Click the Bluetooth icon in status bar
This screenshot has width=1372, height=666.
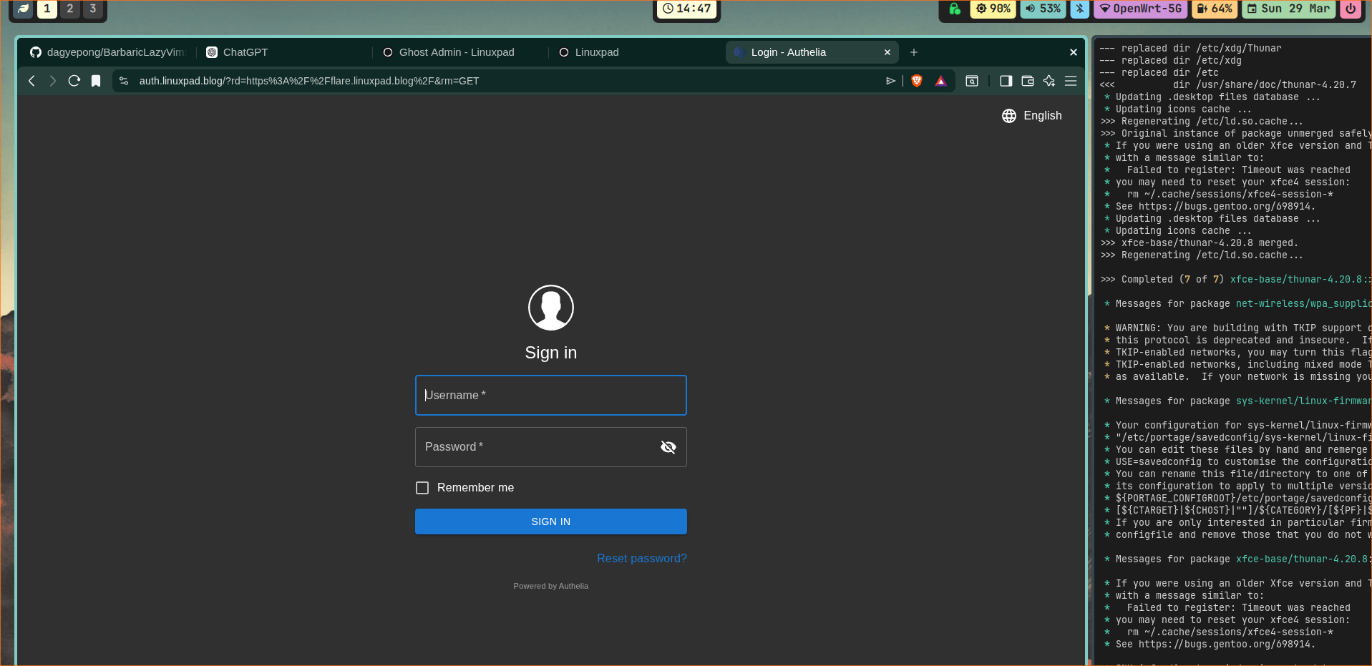click(1080, 9)
